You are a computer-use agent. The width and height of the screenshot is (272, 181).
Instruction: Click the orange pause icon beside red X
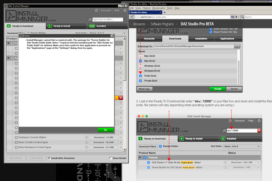click(117, 98)
